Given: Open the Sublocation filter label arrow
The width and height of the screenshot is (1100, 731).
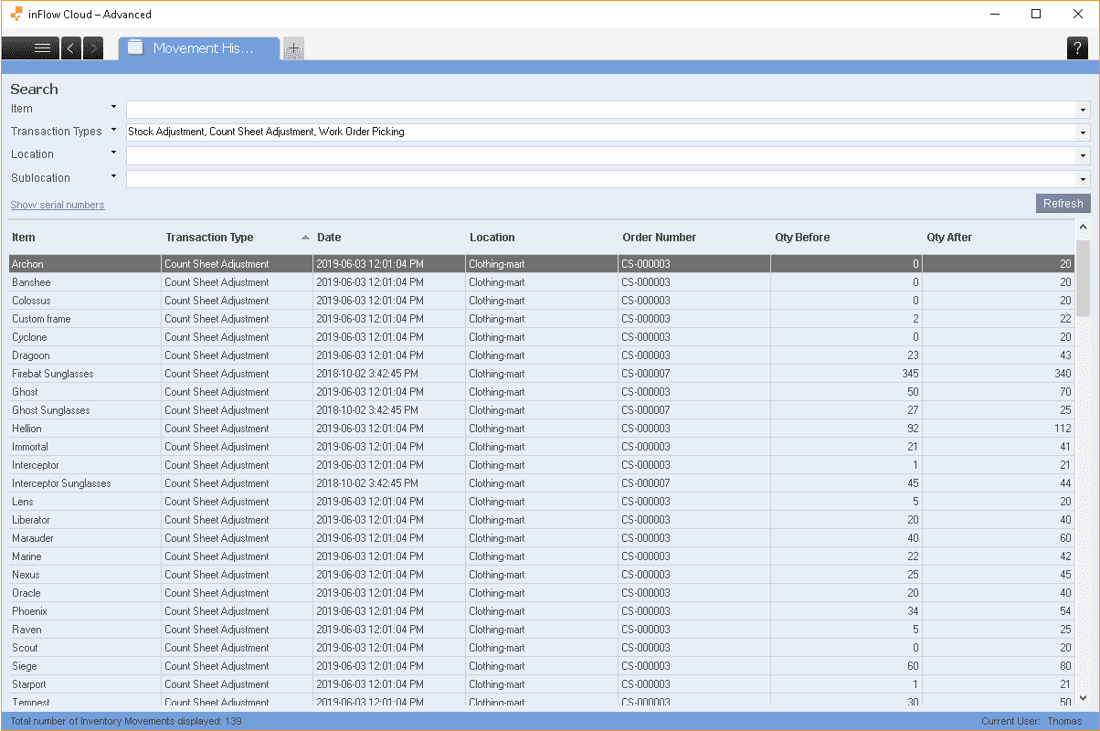Looking at the screenshot, I should tap(114, 176).
